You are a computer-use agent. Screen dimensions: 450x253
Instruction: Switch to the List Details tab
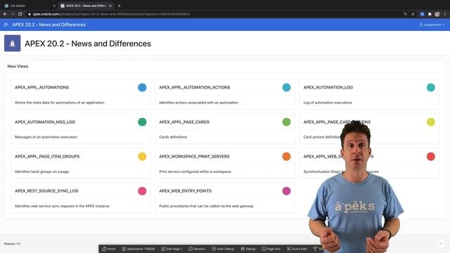tap(29, 6)
